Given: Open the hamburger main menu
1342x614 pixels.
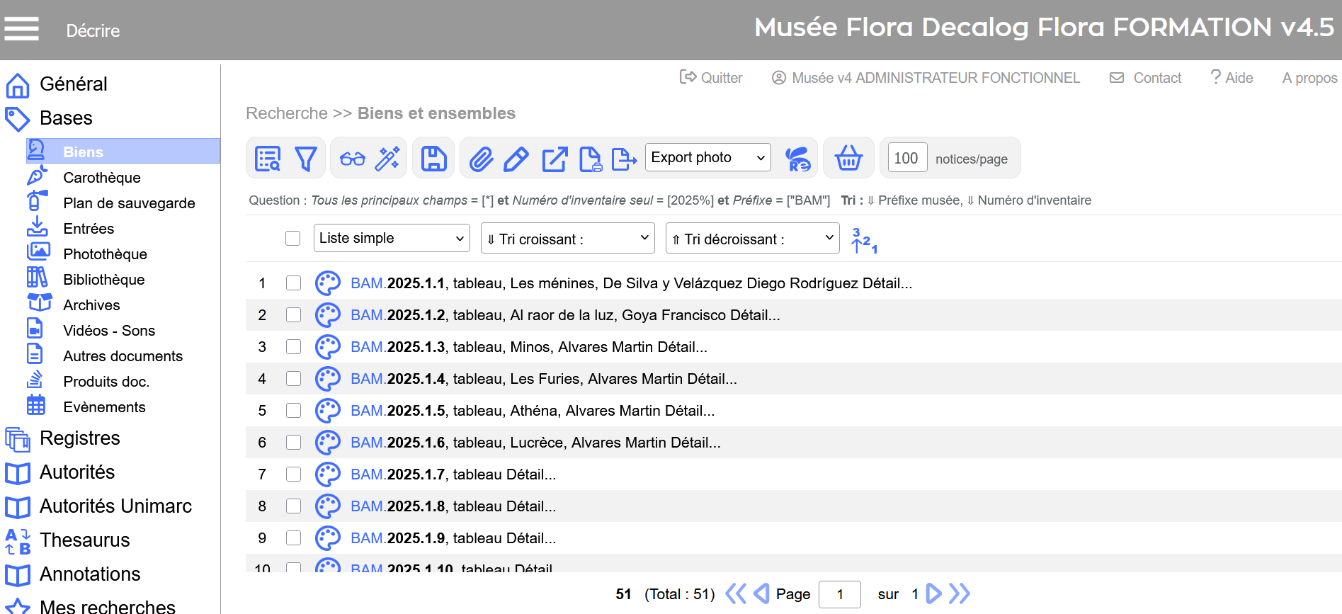Looking at the screenshot, I should pos(21,29).
